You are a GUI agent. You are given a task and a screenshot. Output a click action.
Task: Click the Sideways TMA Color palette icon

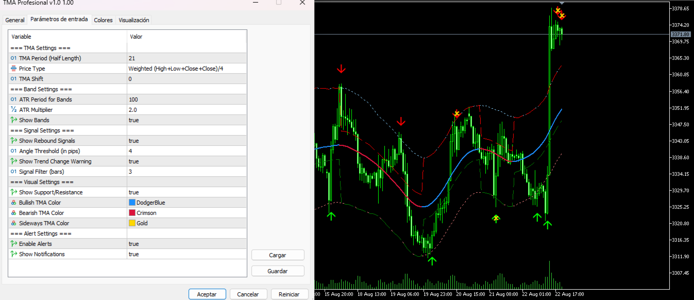(13, 223)
